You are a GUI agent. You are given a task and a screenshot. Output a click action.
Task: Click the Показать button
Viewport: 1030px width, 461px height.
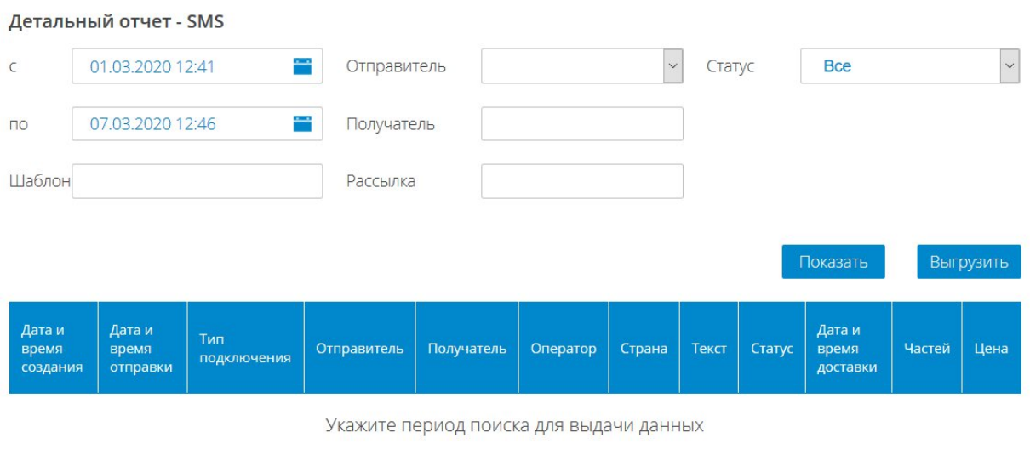833,262
